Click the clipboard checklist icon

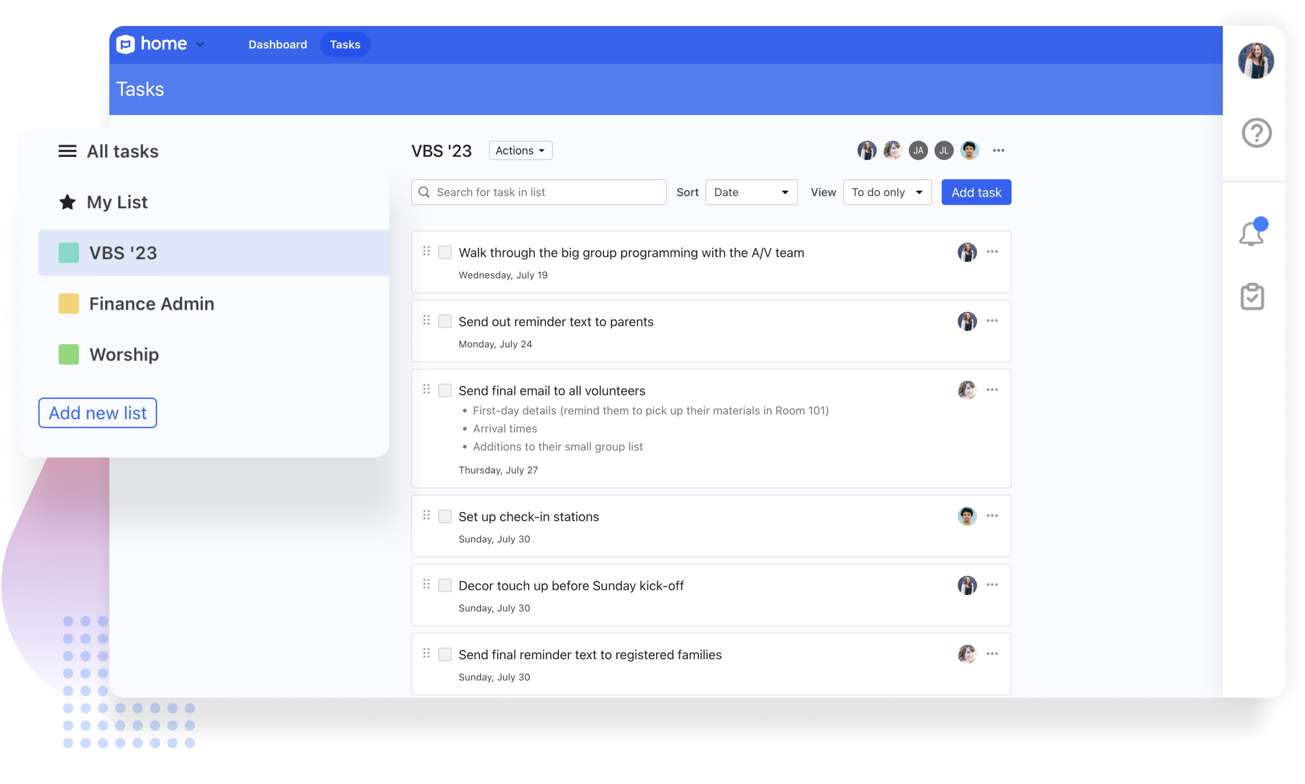[x=1252, y=296]
